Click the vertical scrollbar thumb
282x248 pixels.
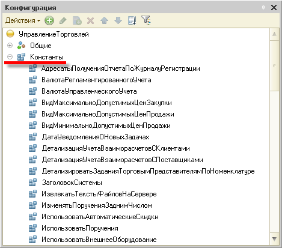pos(274,65)
